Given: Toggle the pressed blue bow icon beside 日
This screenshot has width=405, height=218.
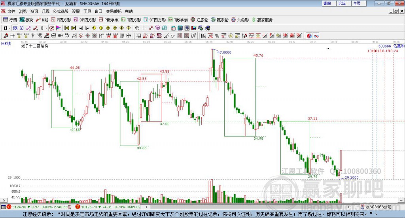Looking at the screenshot, I should (15, 28).
